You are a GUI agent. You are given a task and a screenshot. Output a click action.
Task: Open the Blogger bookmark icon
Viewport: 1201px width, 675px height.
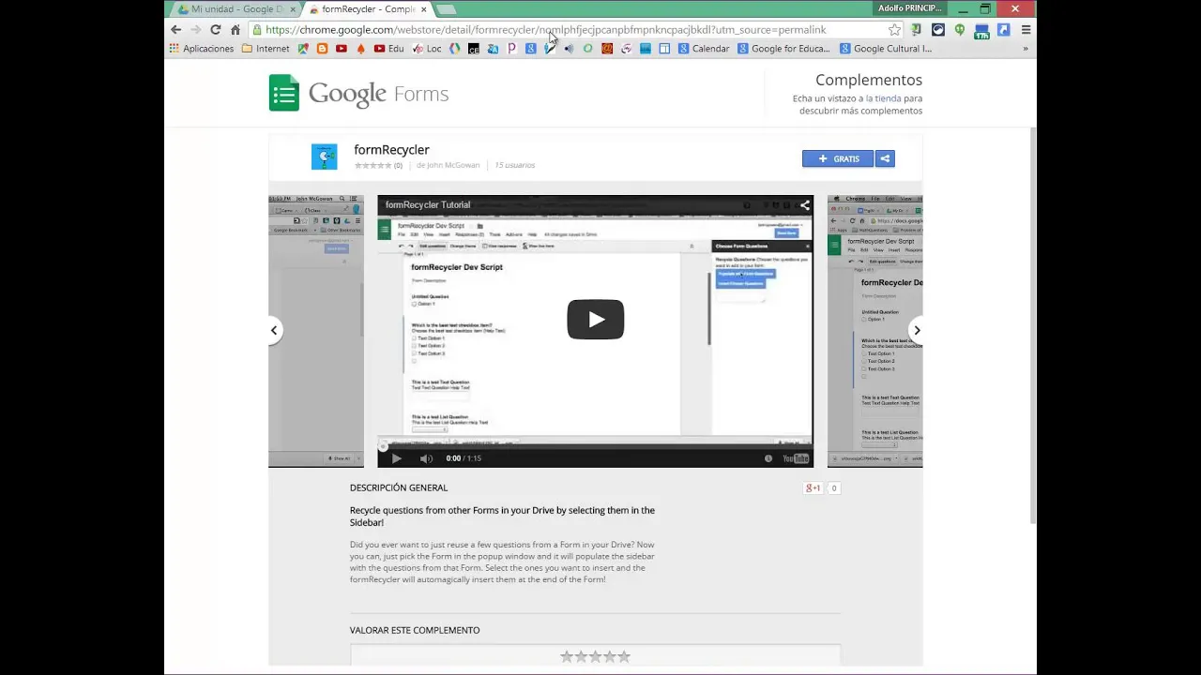tap(322, 49)
